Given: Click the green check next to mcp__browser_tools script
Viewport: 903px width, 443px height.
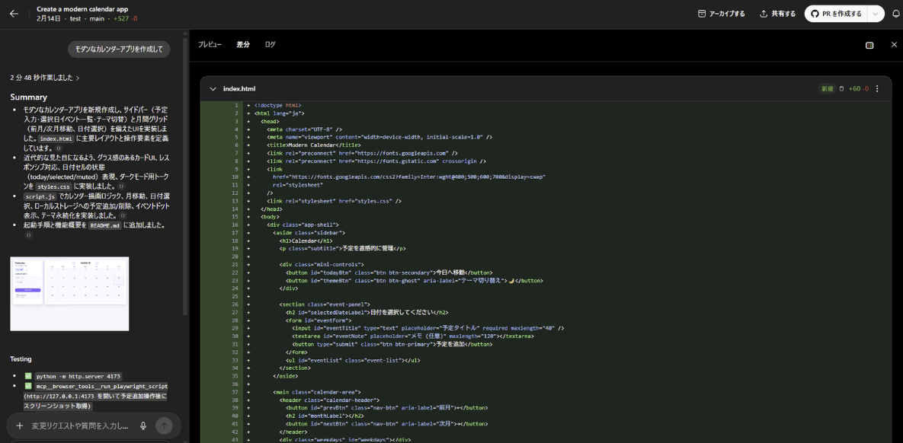Looking at the screenshot, I should tap(28, 386).
